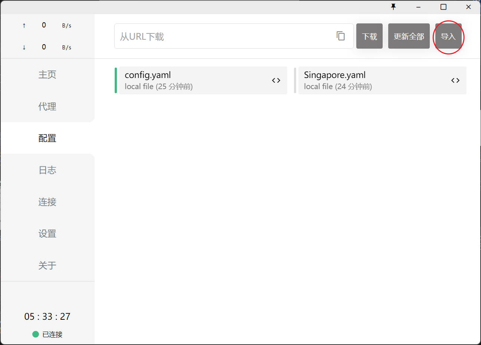Click the clipboard paste icon in URL field
Screen dimensions: 481x345
click(340, 36)
